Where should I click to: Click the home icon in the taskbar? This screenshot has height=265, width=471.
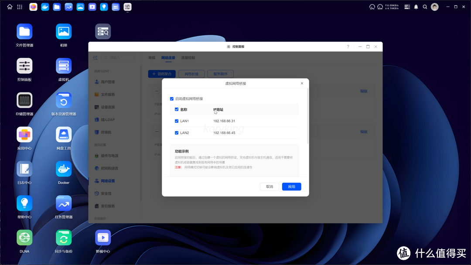pyautogui.click(x=10, y=7)
